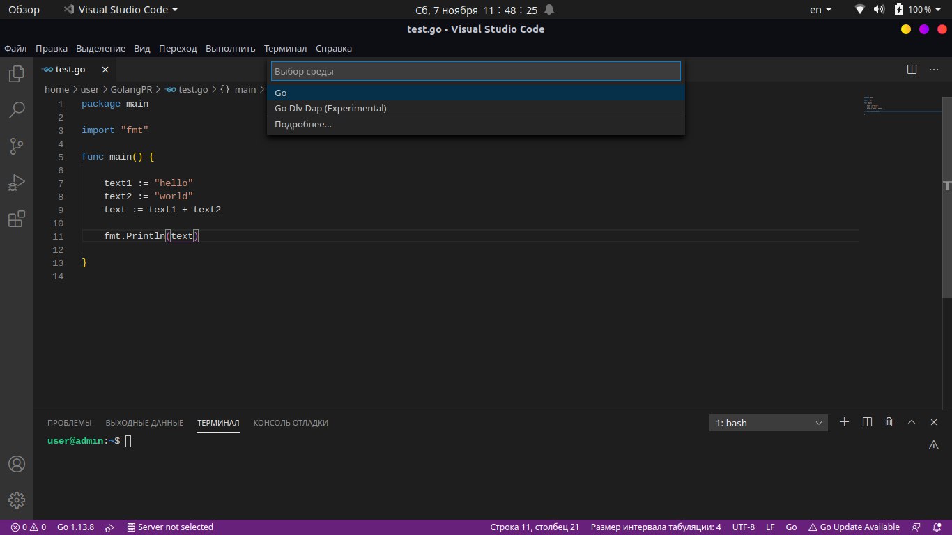The width and height of the screenshot is (952, 535).
Task: Open the Accounts menu icon
Action: (x=17, y=464)
